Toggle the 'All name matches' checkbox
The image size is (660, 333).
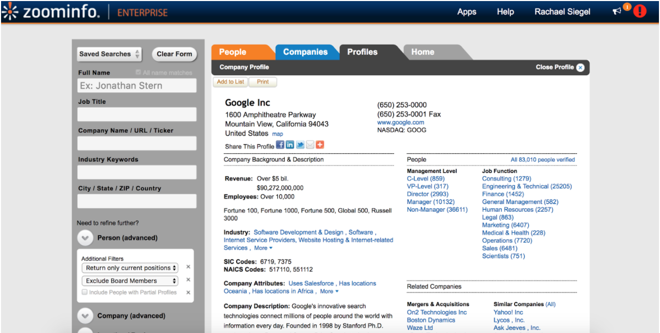pyautogui.click(x=138, y=72)
